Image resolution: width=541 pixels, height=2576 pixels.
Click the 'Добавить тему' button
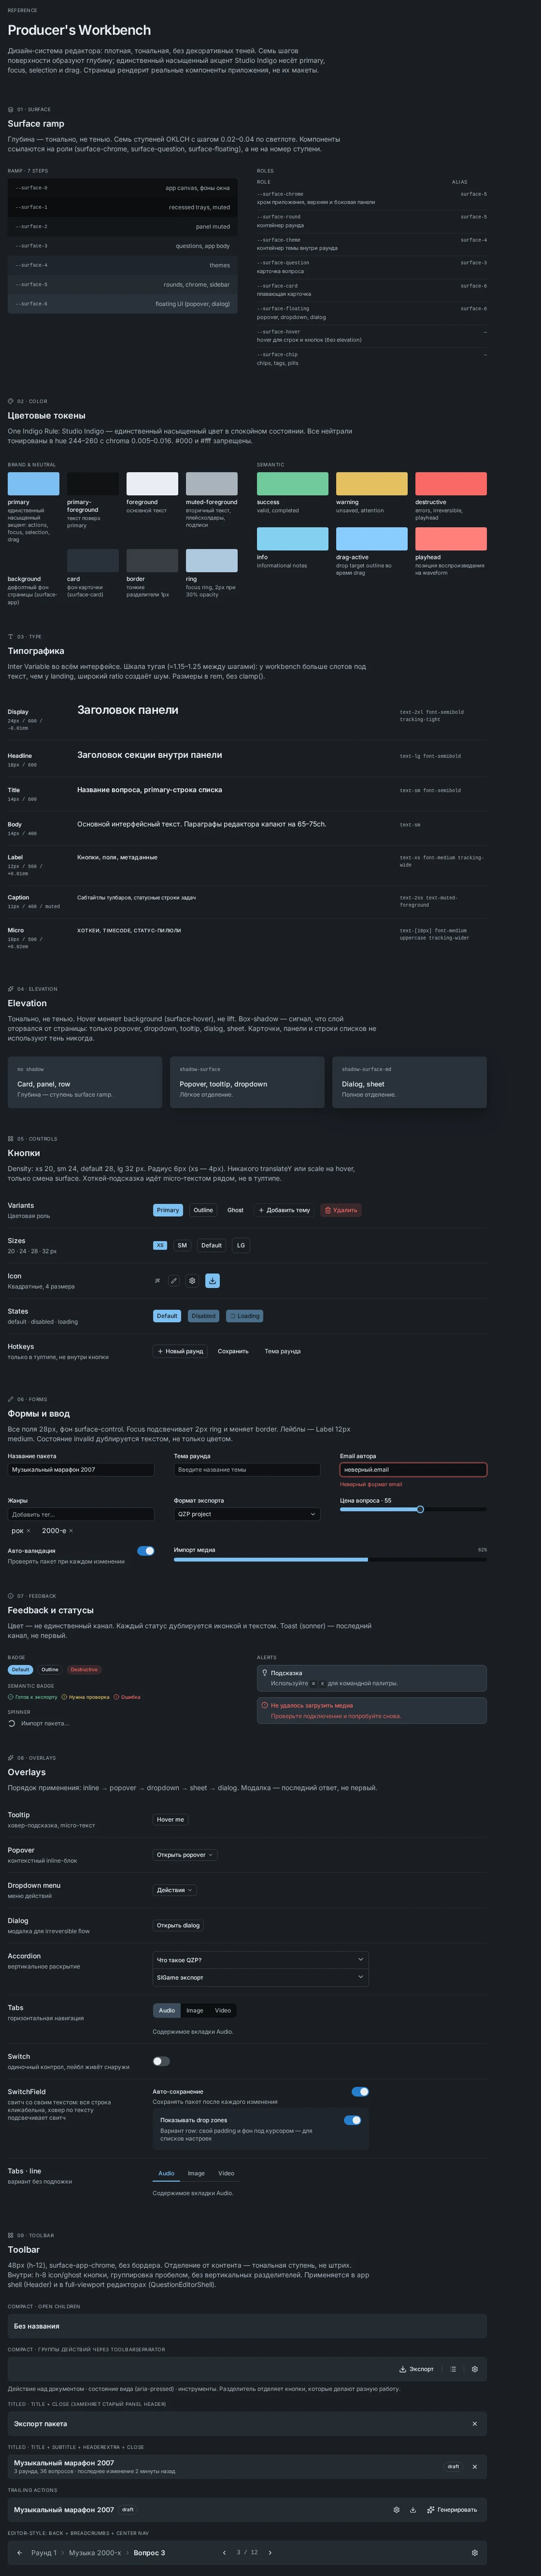[284, 1210]
